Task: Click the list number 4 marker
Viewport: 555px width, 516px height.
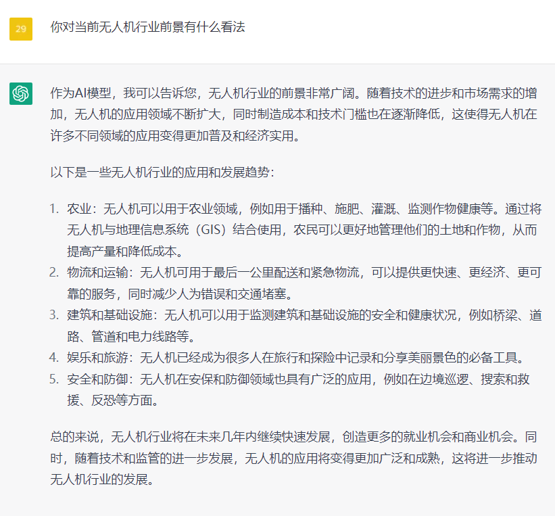Action: point(54,357)
